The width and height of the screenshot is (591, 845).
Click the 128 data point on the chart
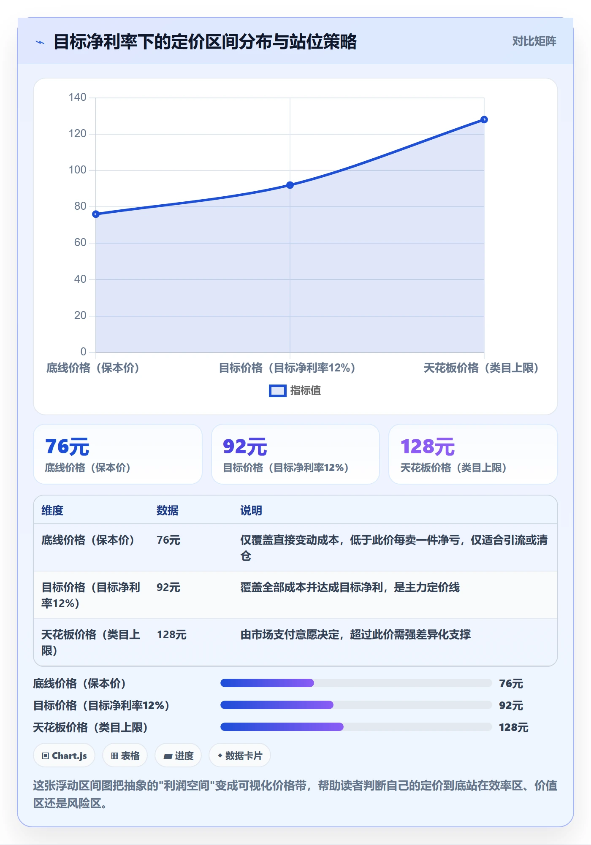[x=484, y=119]
